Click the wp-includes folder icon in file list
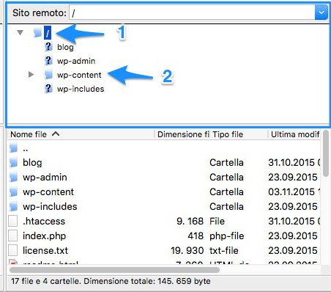Viewport: 331px width, 292px height. [x=13, y=207]
